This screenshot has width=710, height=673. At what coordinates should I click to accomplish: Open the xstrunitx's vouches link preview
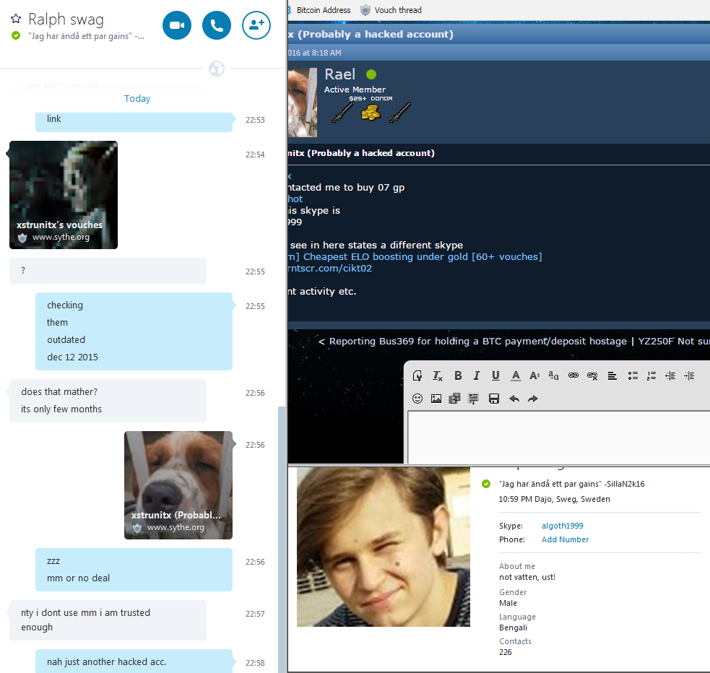coord(64,195)
